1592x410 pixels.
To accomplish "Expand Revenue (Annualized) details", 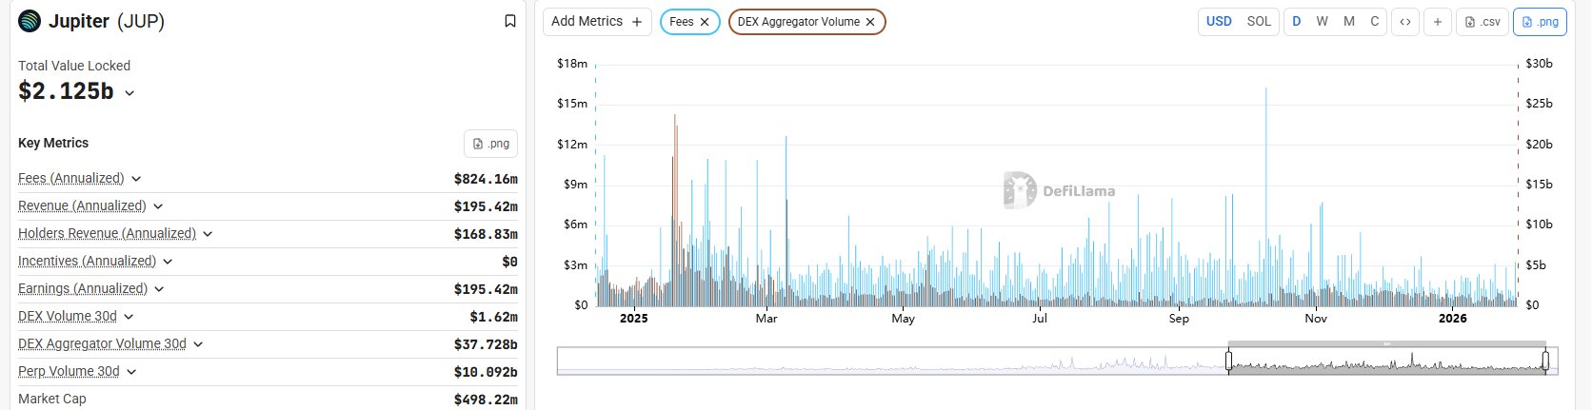I will [158, 206].
